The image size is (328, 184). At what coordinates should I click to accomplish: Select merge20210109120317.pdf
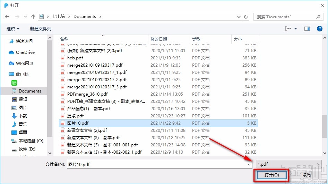click(x=158, y=65)
